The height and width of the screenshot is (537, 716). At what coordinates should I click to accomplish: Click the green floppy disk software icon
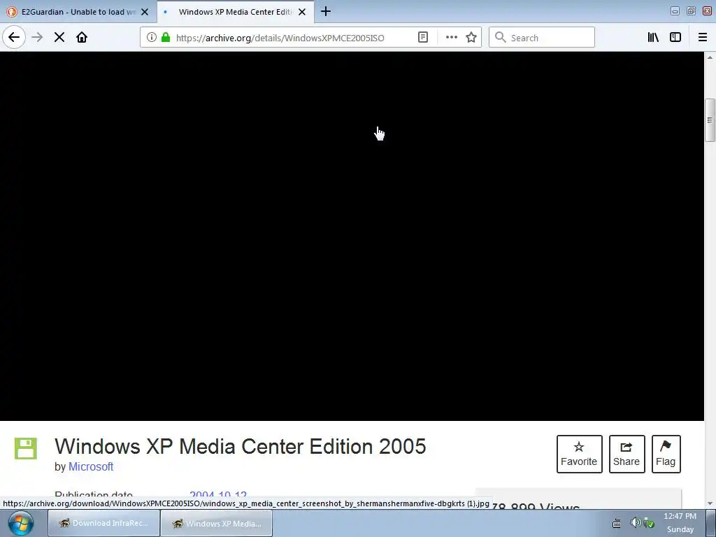(26, 448)
